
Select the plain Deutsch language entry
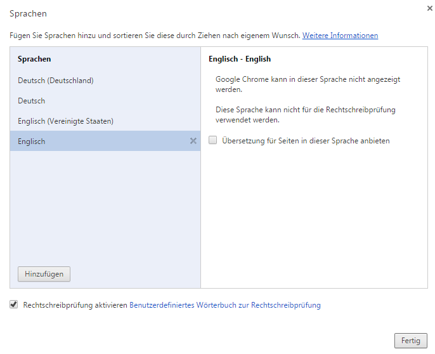[x=32, y=101]
